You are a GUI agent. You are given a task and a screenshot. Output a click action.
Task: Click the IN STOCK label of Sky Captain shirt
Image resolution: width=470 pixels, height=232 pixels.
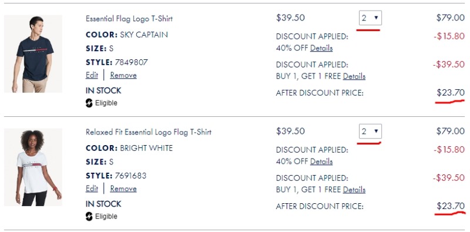[x=103, y=90]
